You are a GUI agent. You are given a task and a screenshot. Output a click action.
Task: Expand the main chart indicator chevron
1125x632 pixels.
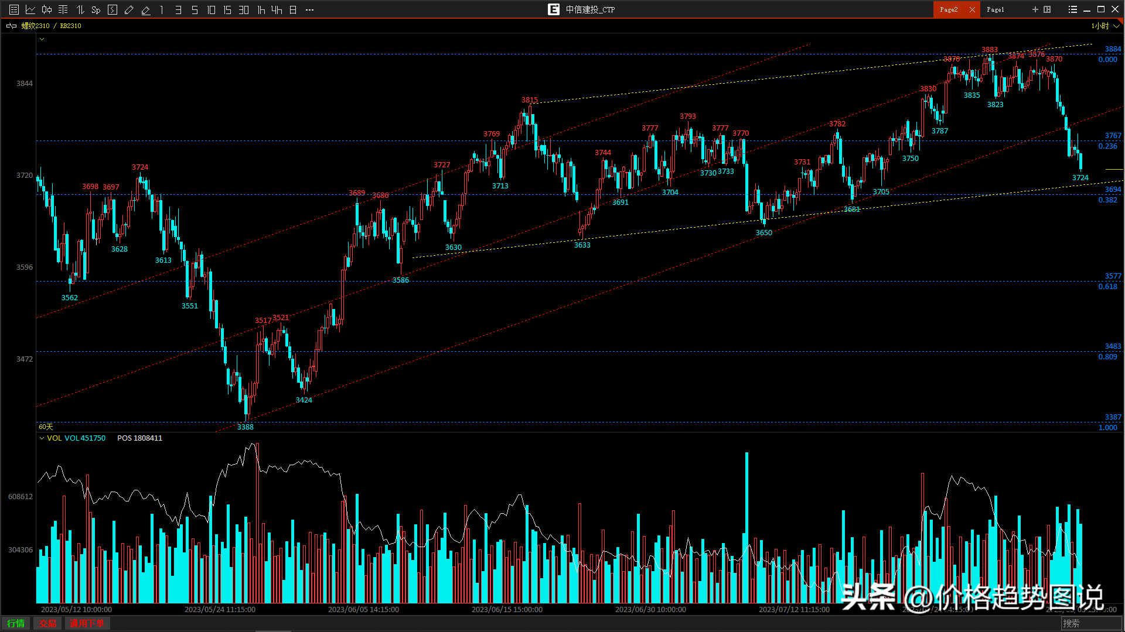click(x=42, y=39)
